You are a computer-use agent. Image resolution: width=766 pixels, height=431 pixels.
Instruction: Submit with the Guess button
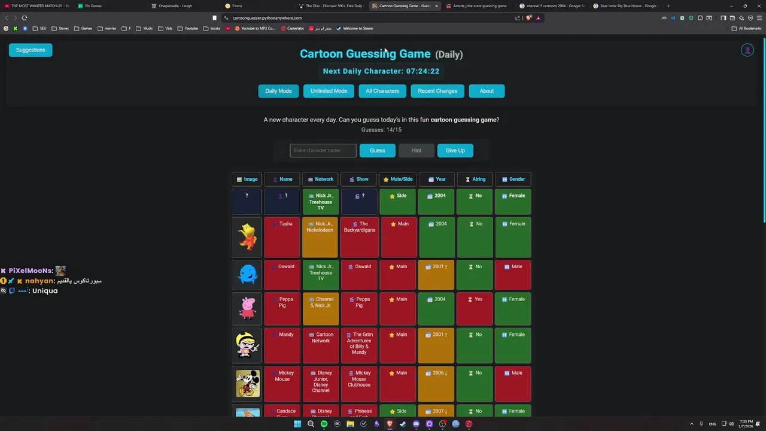[x=378, y=150]
